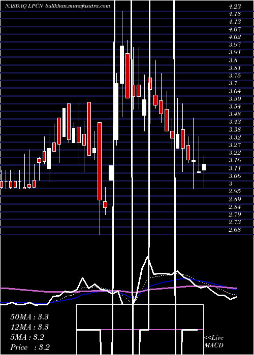Select the 4.18 price axis label
The height and width of the screenshot is (355, 254).
235,14
